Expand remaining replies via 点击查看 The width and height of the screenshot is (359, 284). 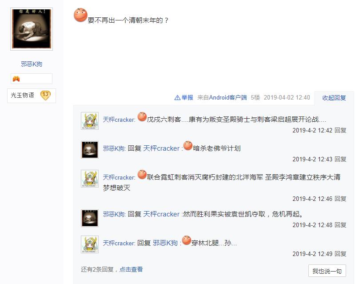tap(131, 269)
